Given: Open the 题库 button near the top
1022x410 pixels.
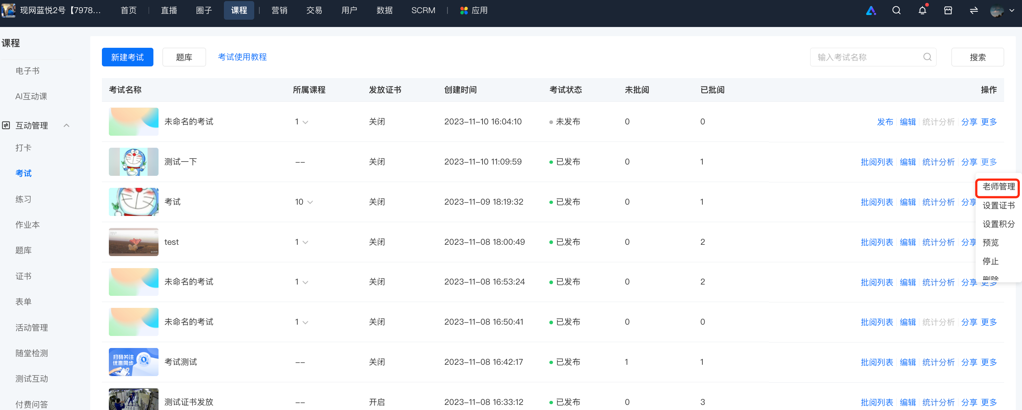Looking at the screenshot, I should (184, 57).
